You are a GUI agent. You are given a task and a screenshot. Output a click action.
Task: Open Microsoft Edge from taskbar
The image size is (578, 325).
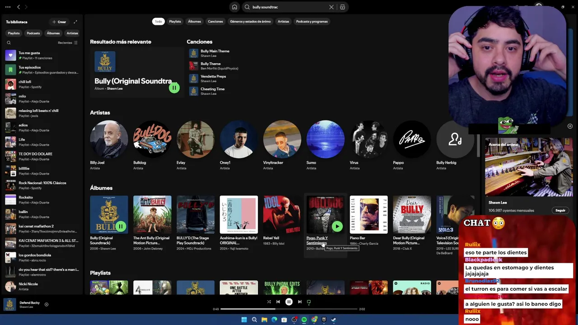point(274,320)
